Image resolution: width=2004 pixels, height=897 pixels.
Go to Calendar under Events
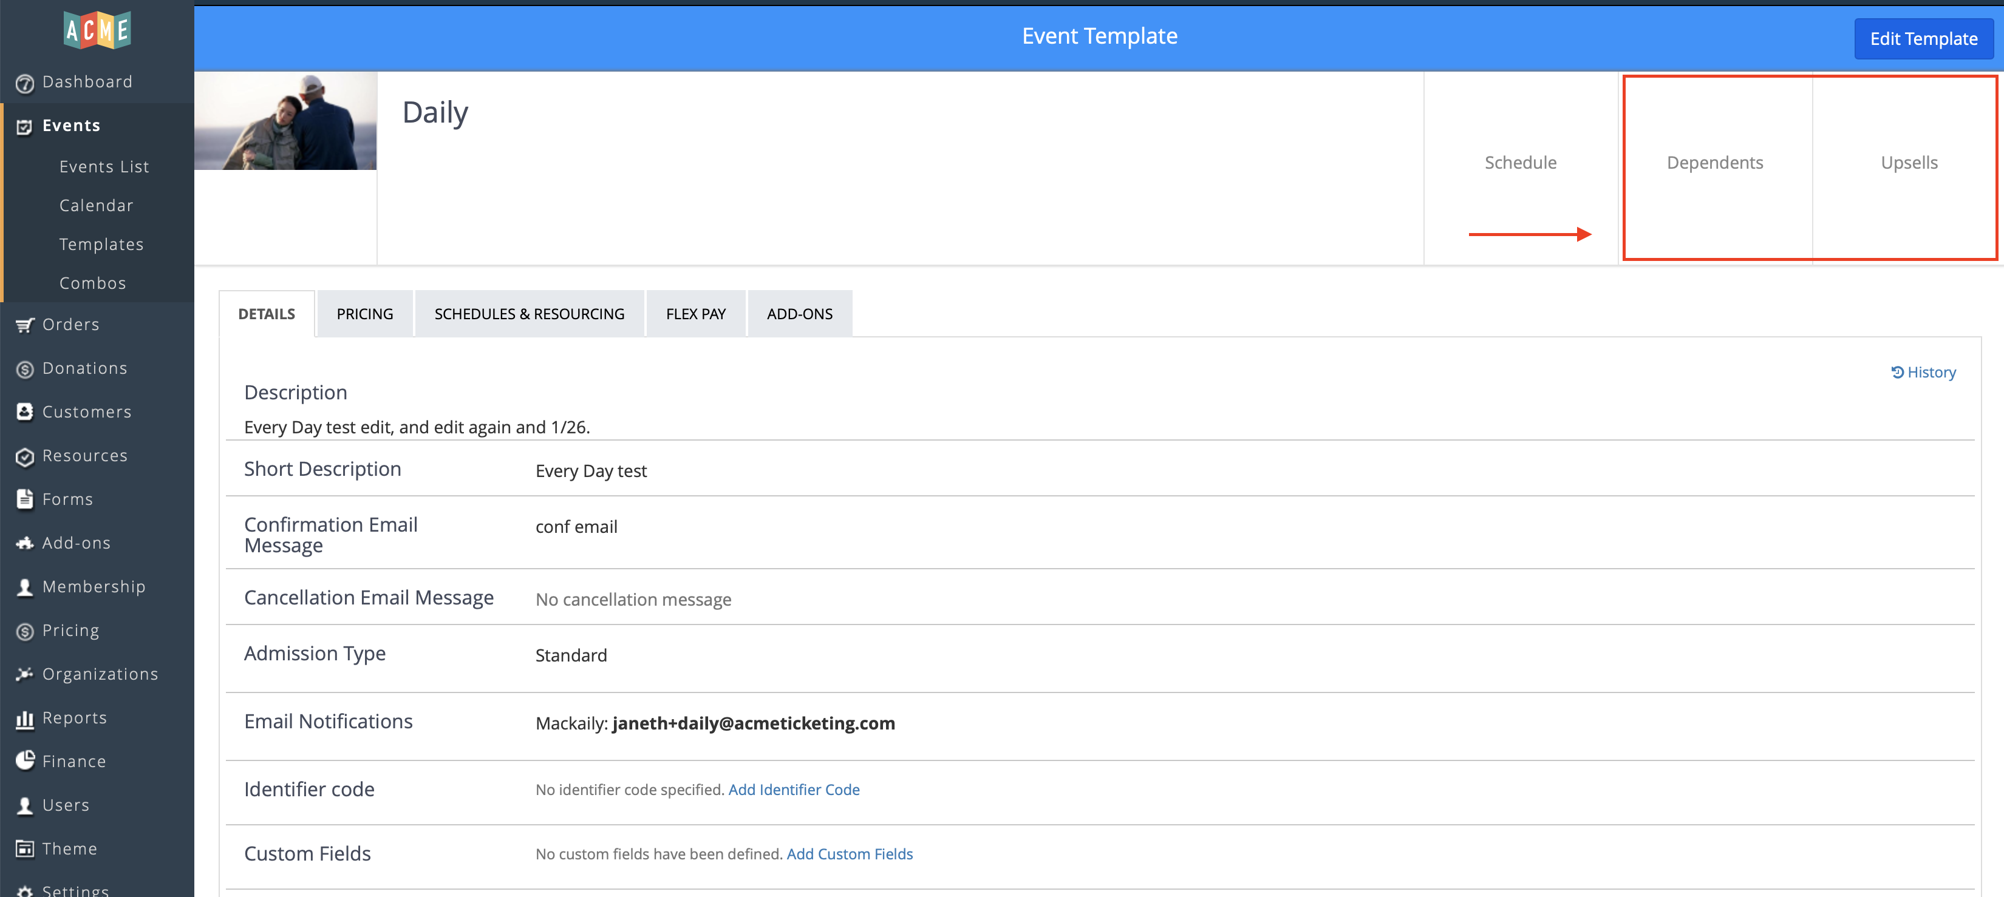[97, 205]
